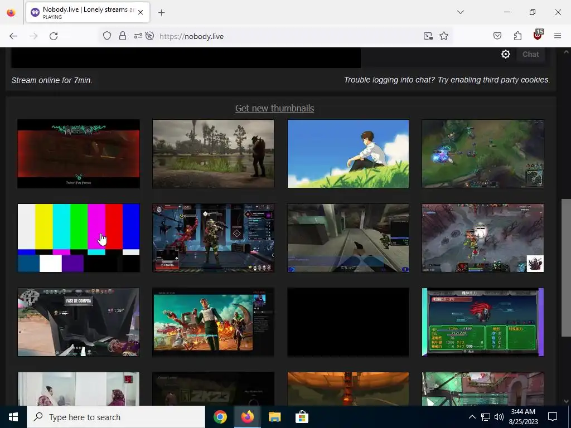Click the network status tray icon
Image resolution: width=571 pixels, height=428 pixels.
(486, 417)
